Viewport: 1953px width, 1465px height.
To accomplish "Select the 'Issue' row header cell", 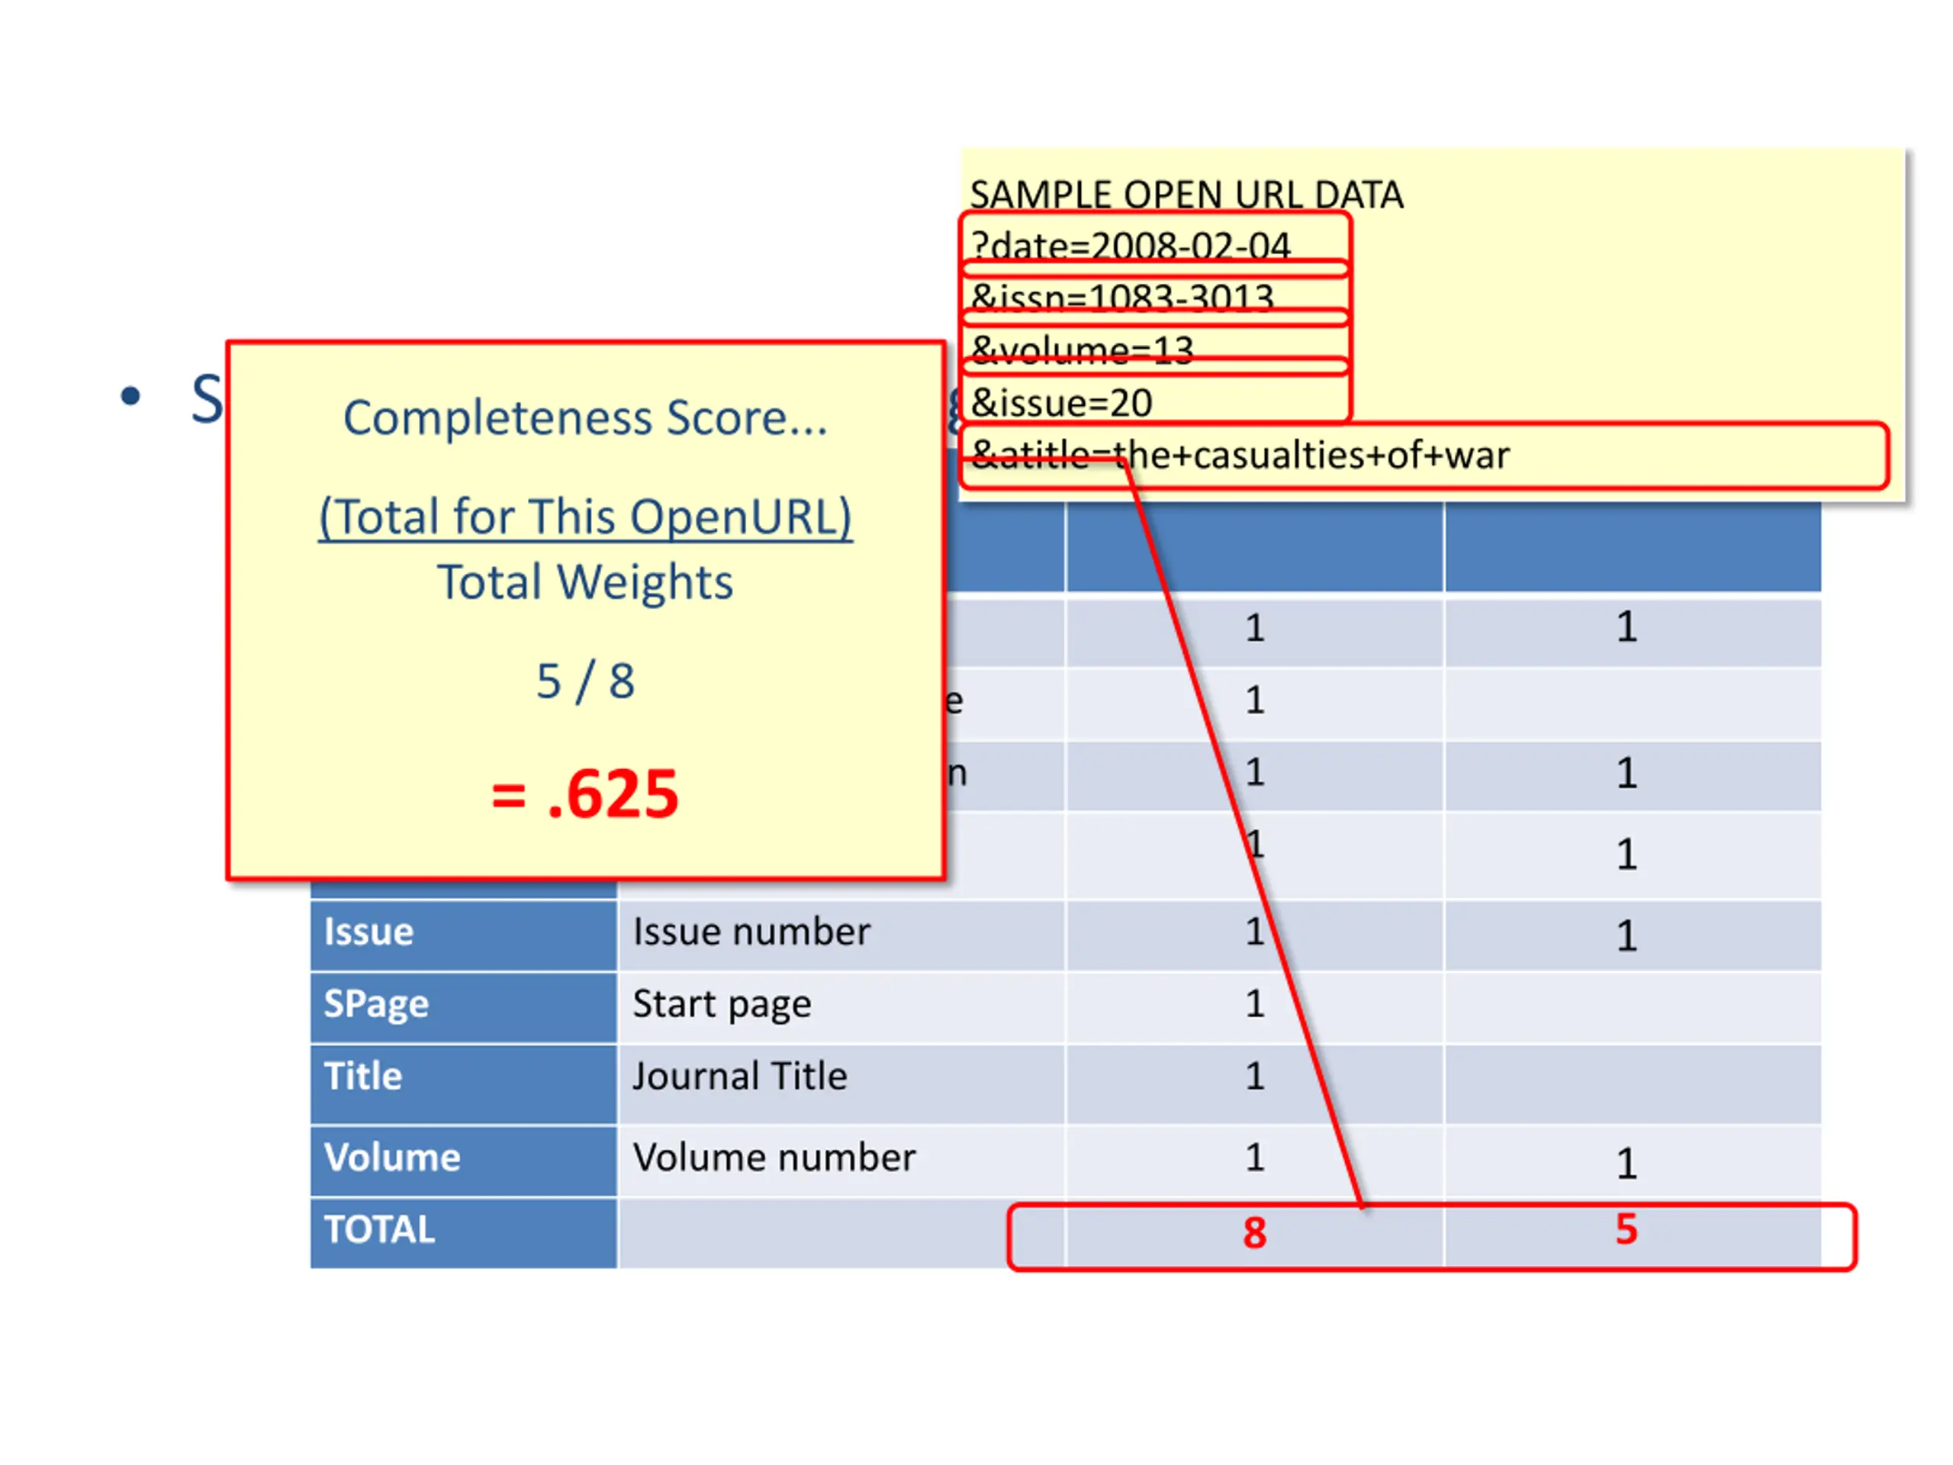I will point(464,935).
